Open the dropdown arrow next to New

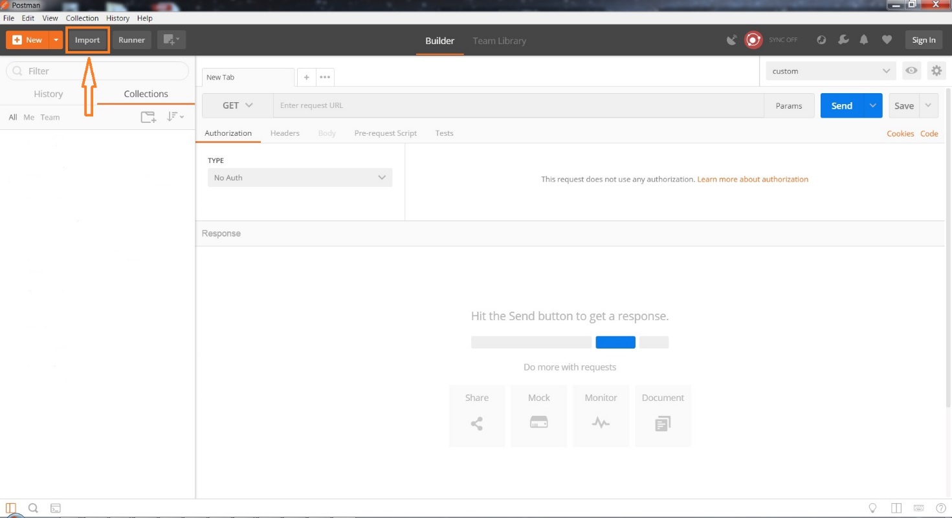pos(56,40)
